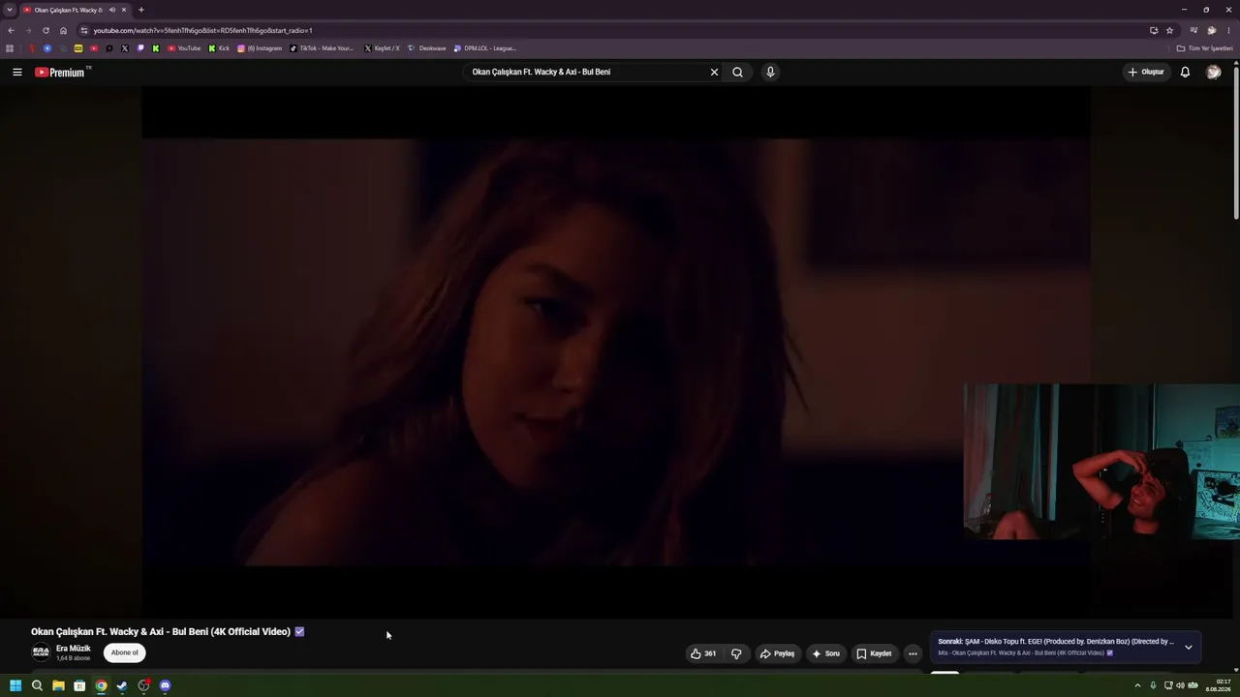The height and width of the screenshot is (697, 1240).
Task: Open Windows taskbar search
Action: pos(37,685)
